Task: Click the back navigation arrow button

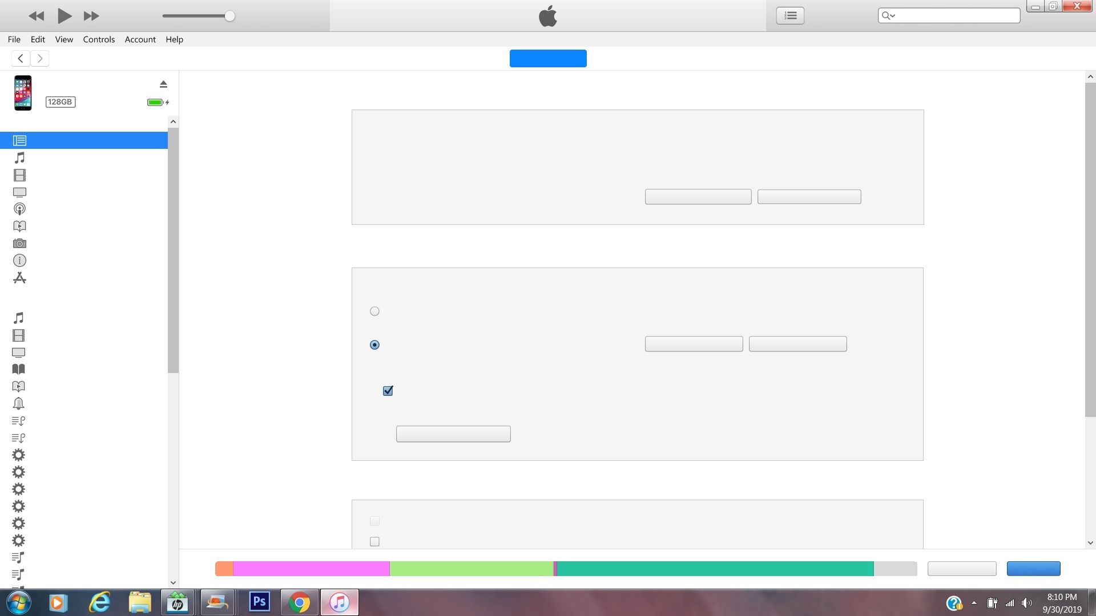Action: tap(21, 58)
